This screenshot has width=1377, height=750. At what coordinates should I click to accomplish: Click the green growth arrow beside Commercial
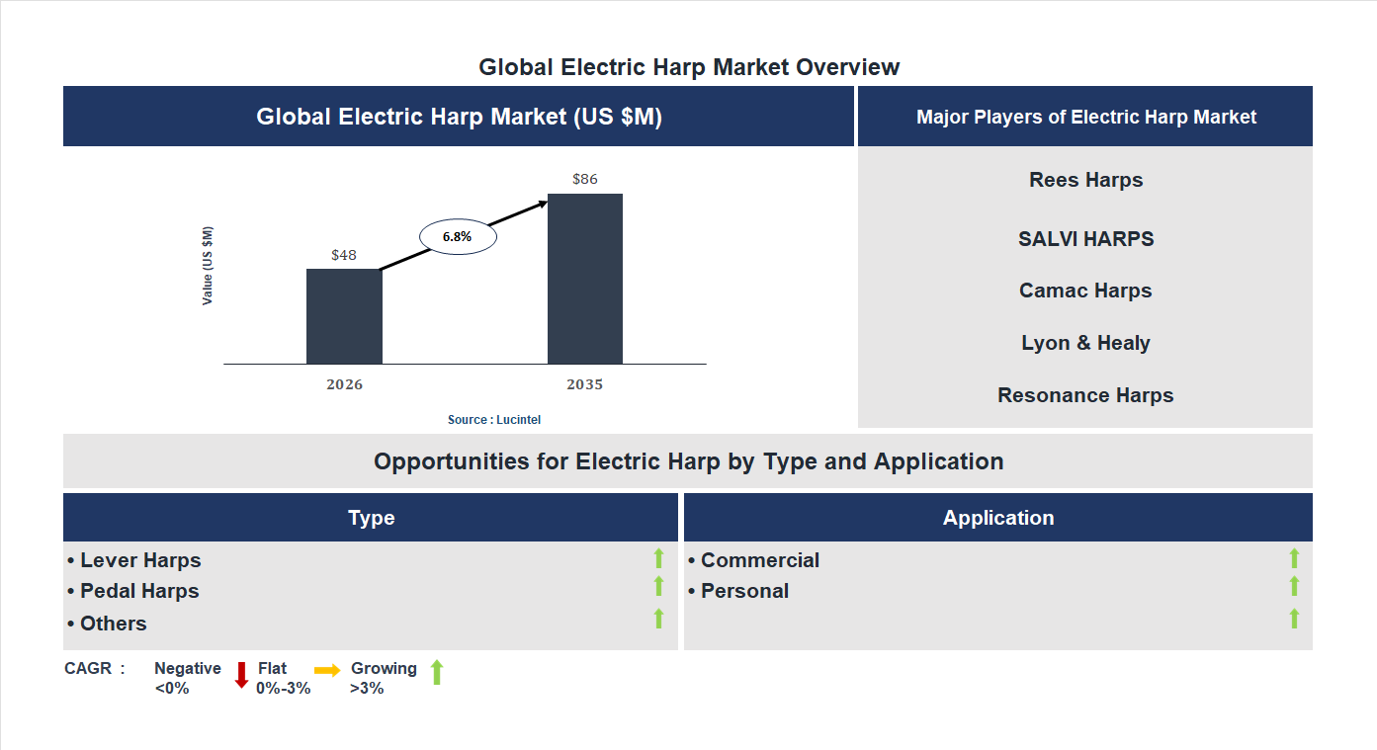1294,558
